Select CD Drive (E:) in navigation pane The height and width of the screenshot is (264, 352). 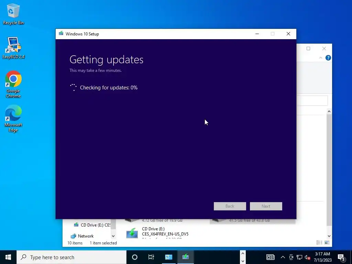[92, 225]
